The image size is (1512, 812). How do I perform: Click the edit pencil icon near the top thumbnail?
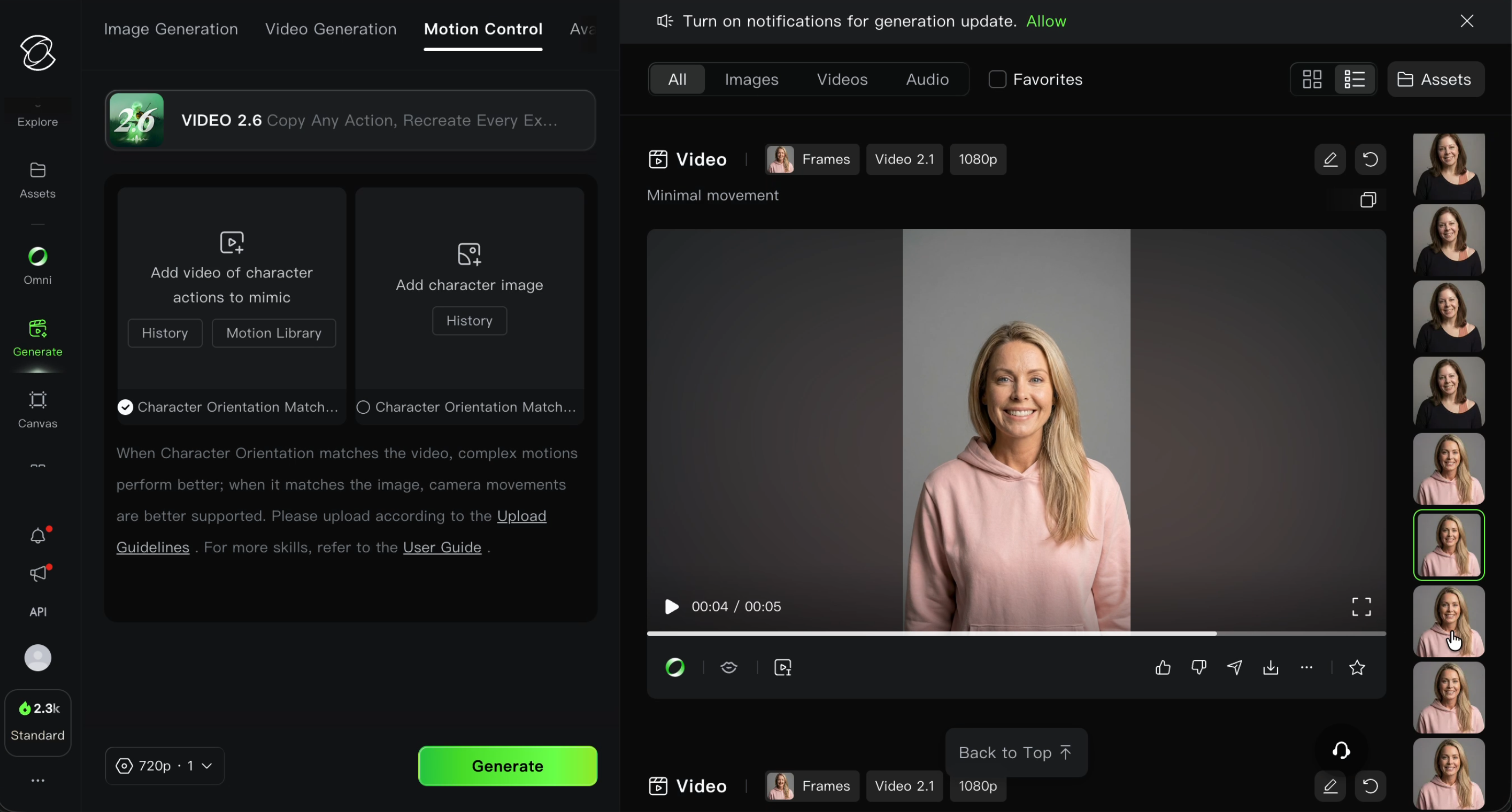pos(1331,159)
